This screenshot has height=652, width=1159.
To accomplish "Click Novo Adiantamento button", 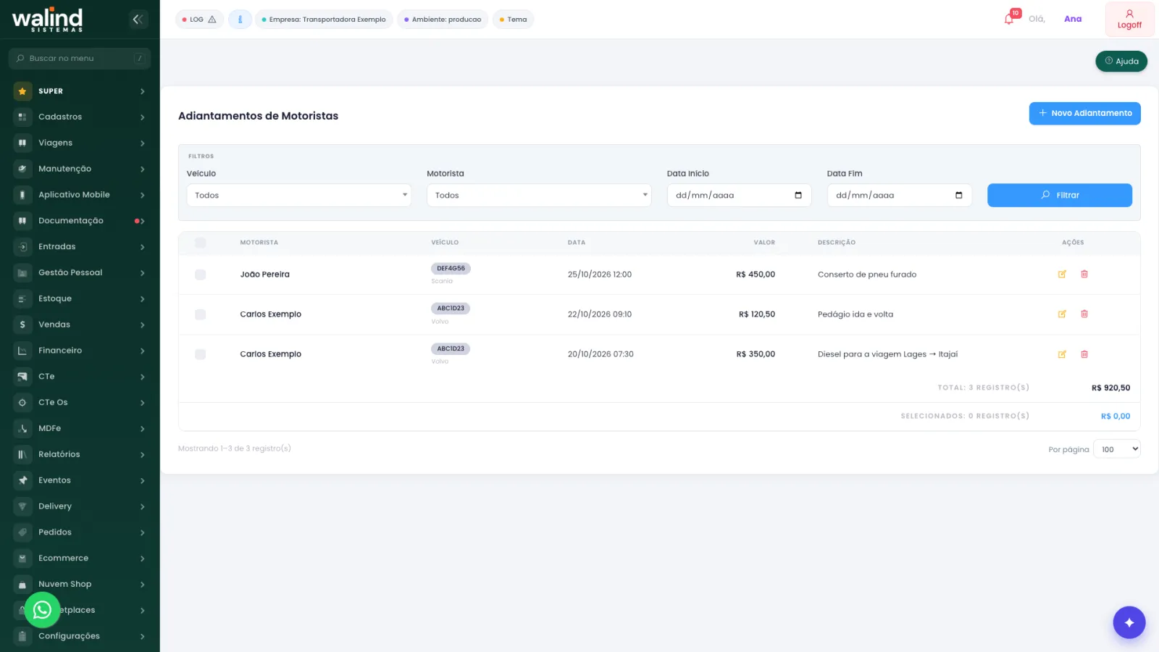I will (x=1084, y=113).
